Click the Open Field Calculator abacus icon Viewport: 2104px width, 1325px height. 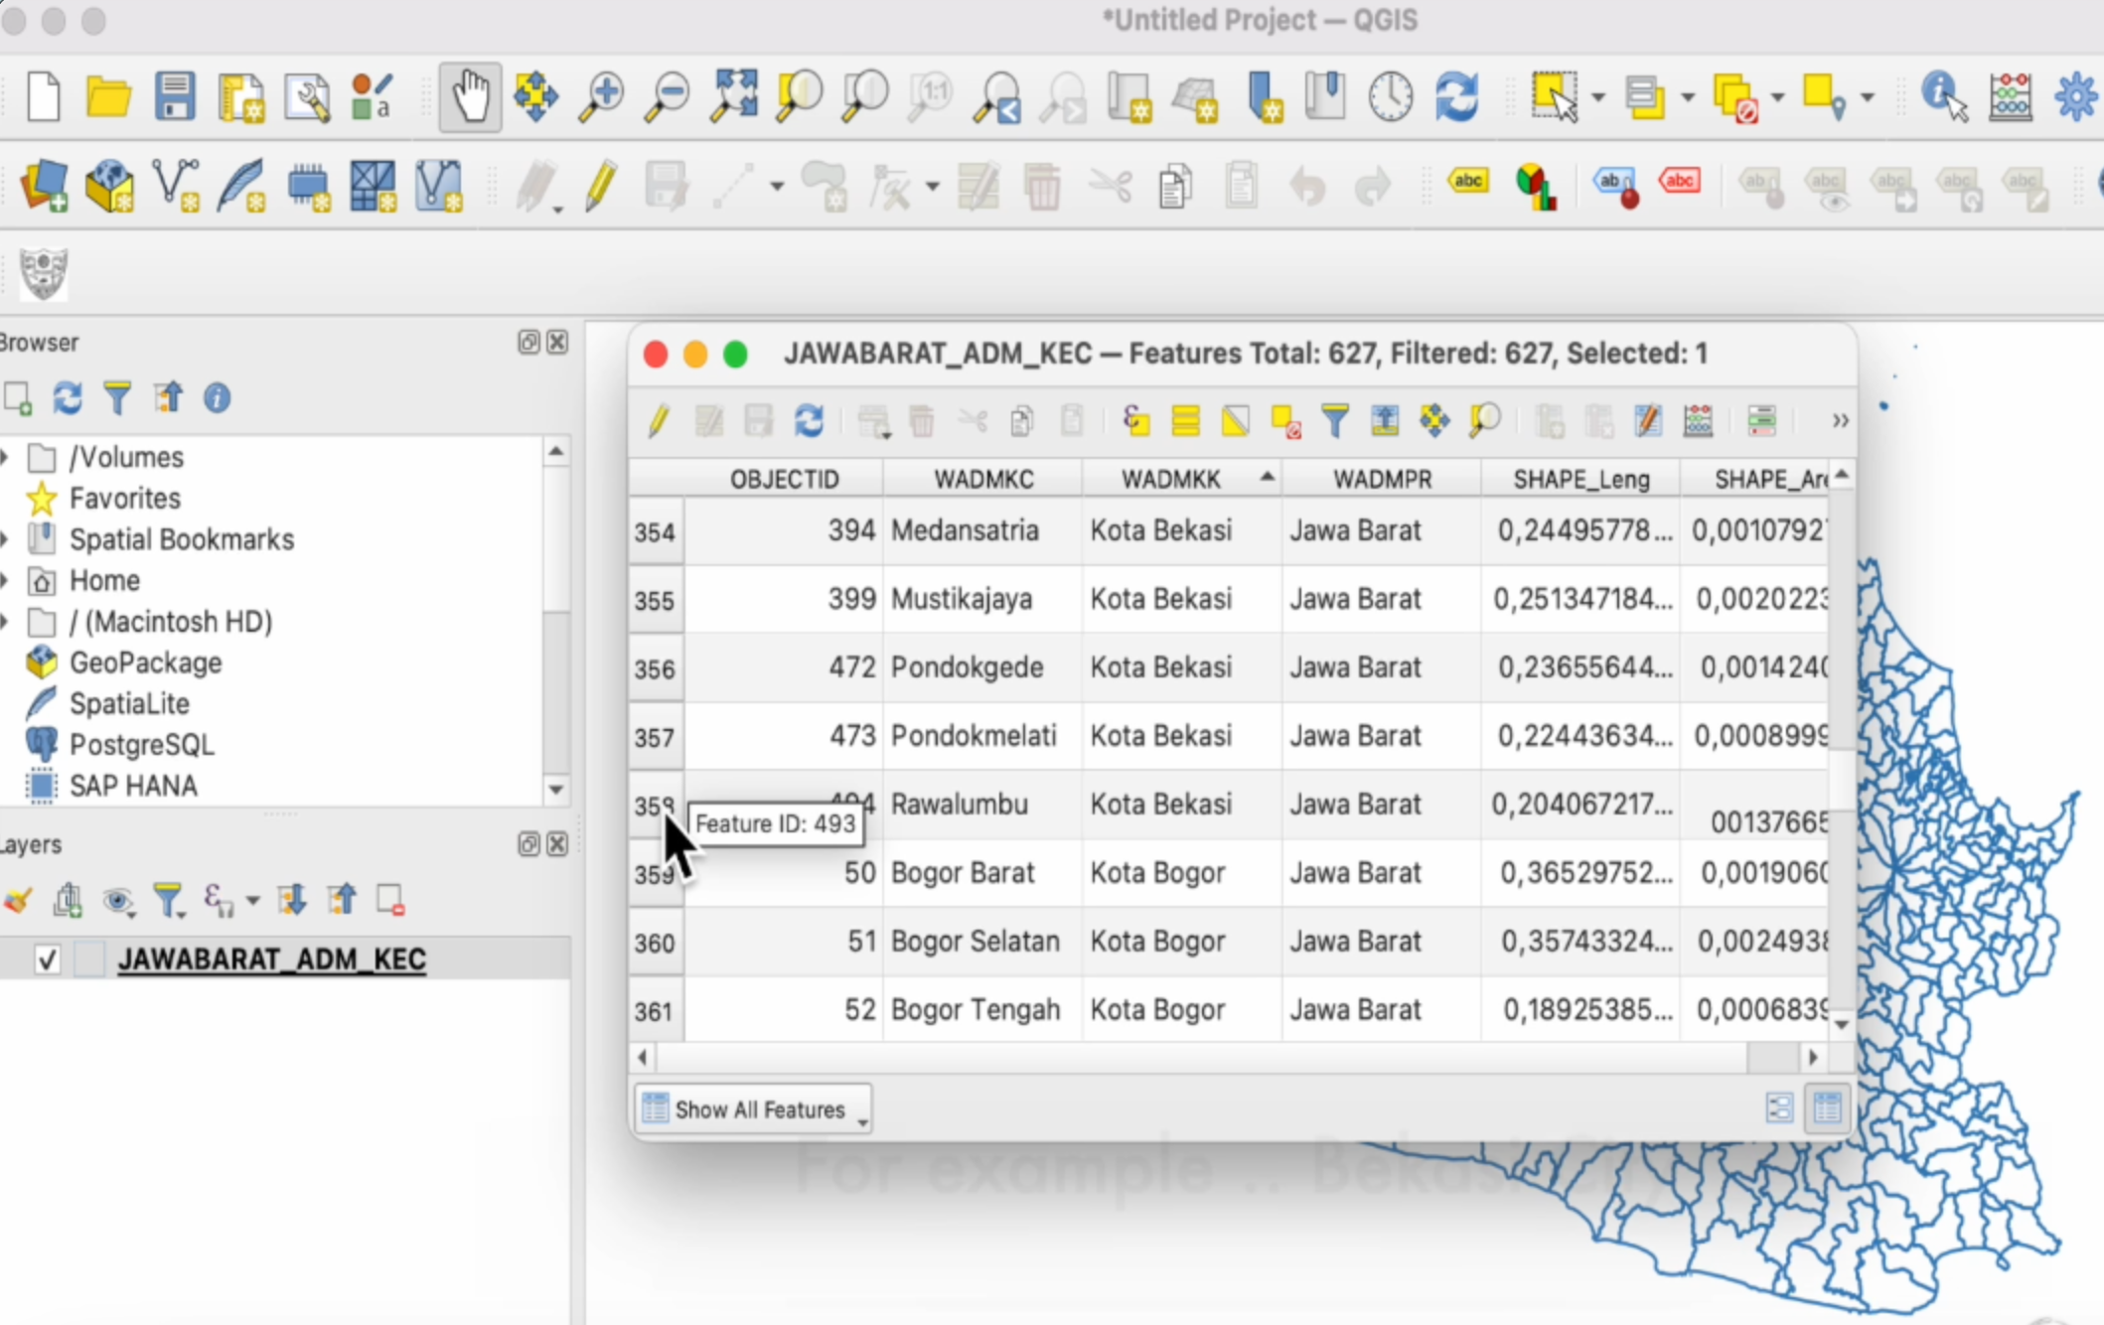coord(1698,421)
